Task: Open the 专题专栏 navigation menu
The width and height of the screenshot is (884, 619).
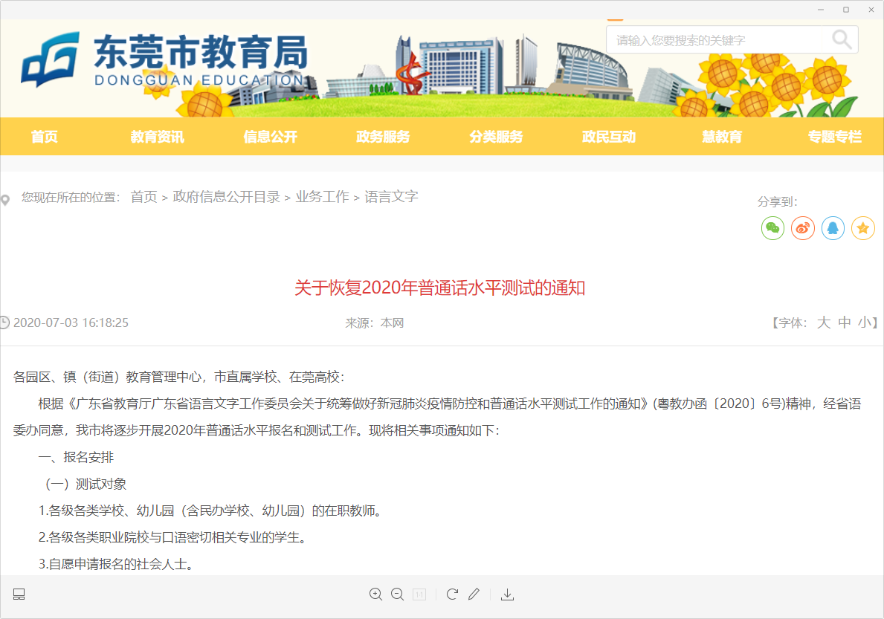Action: pyautogui.click(x=835, y=136)
